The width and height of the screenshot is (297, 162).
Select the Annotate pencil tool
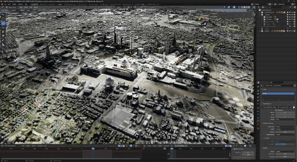[x=3, y=40]
